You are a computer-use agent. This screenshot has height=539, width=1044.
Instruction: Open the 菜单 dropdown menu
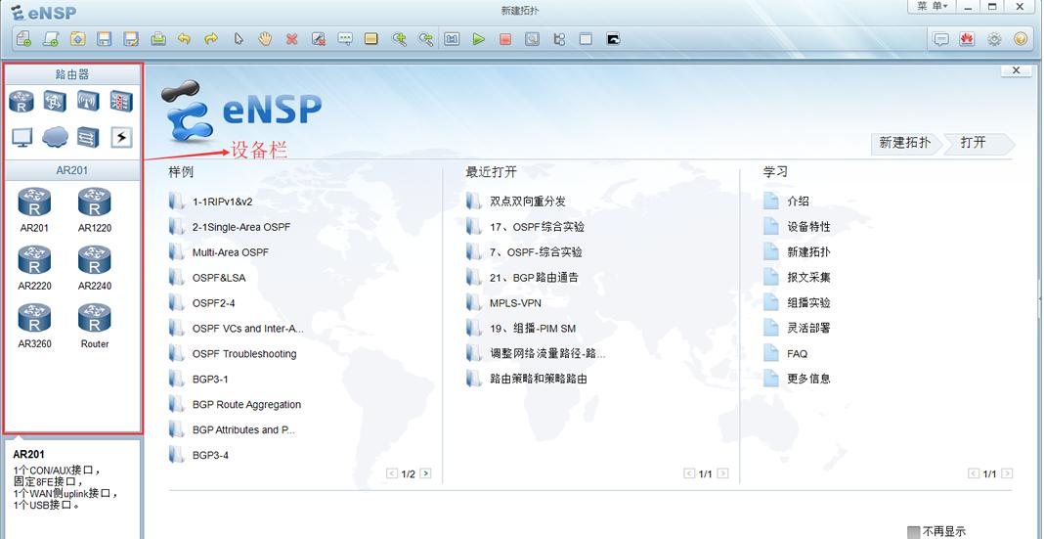(x=932, y=6)
